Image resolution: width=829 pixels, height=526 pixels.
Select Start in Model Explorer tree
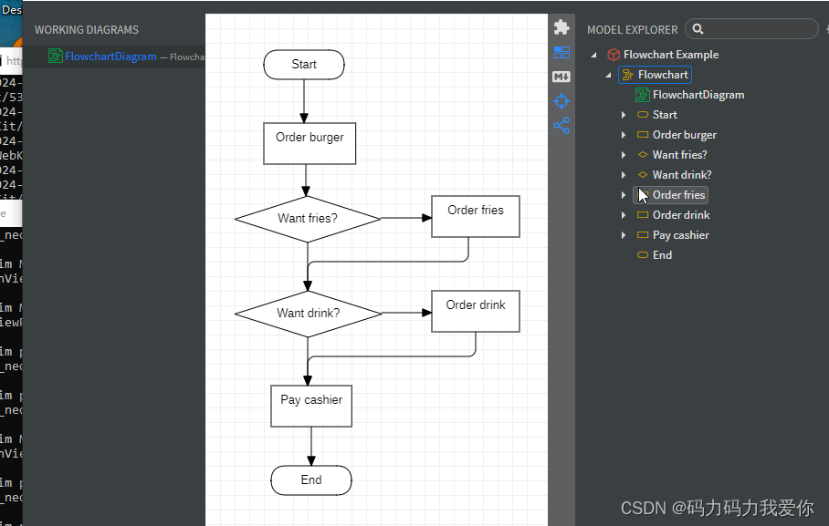click(665, 115)
